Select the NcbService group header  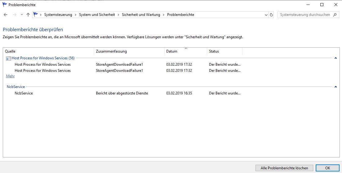[16, 86]
